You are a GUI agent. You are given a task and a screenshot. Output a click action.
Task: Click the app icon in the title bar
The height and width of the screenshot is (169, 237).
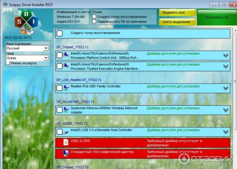(x=4, y=4)
